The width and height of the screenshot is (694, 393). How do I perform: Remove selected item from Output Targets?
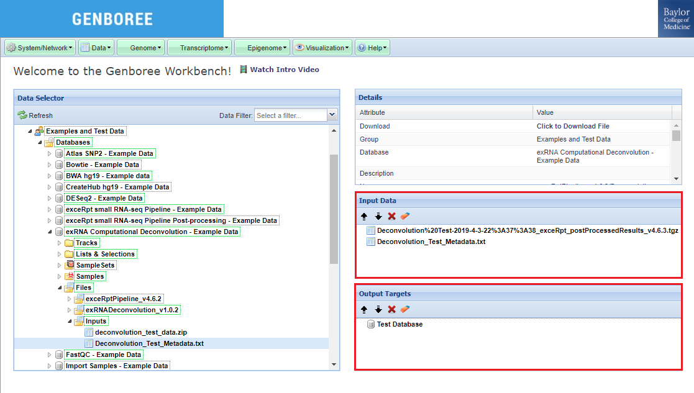coord(391,309)
